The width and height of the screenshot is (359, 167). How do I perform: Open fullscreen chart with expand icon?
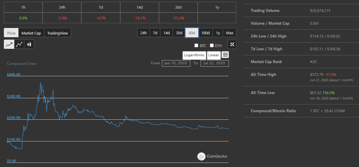232,44
